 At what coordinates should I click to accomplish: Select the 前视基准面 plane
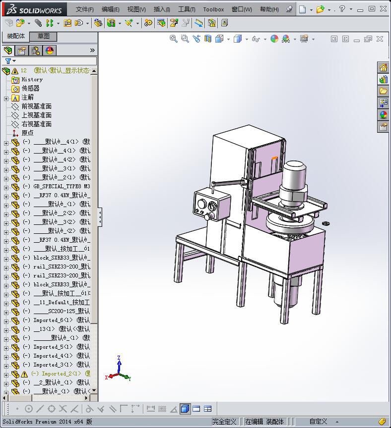(x=36, y=106)
